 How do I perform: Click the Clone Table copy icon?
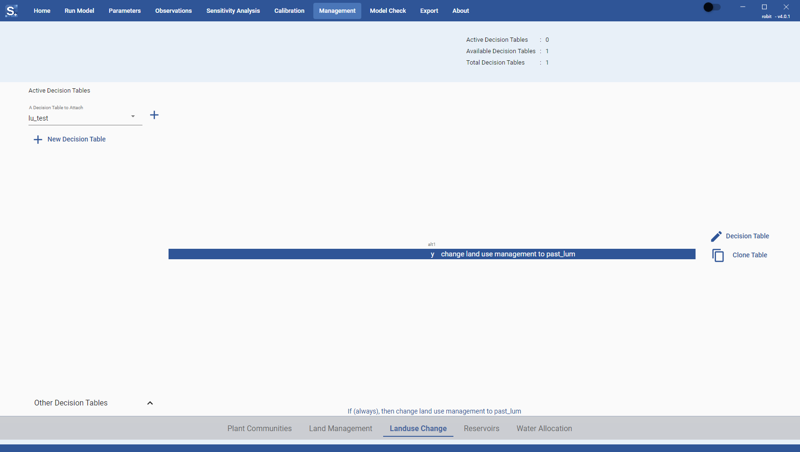tap(718, 255)
